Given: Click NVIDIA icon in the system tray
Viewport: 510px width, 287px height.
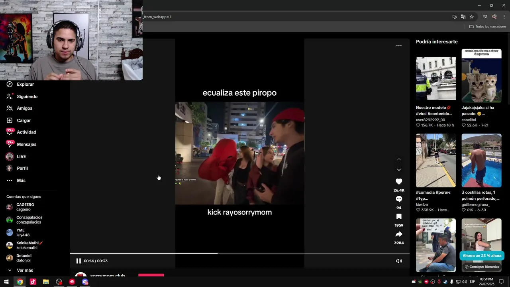Looking at the screenshot, I should click(x=420, y=282).
